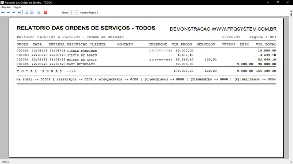Minimize the report window

click(268, 3)
